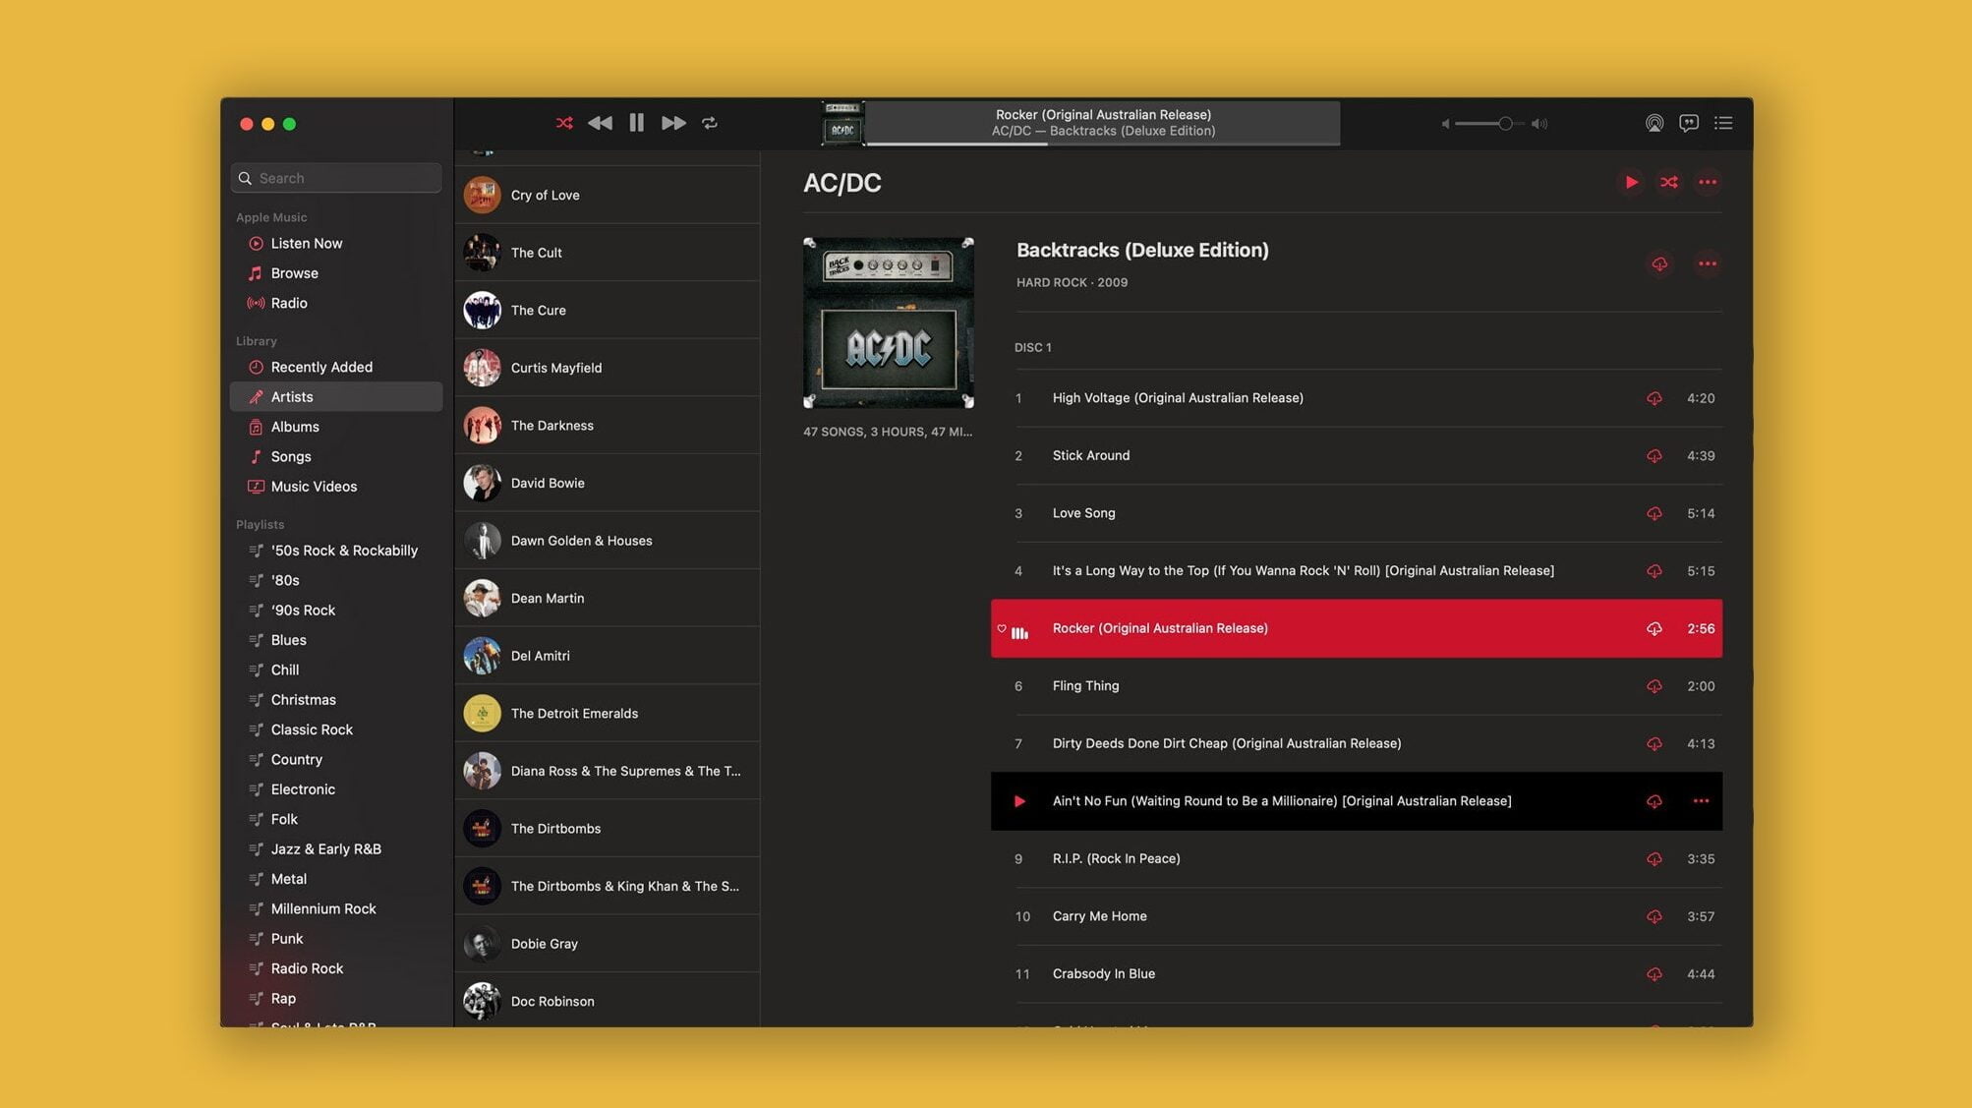Shuffle AC/DC artist songs
The height and width of the screenshot is (1108, 1972).
click(x=1669, y=182)
